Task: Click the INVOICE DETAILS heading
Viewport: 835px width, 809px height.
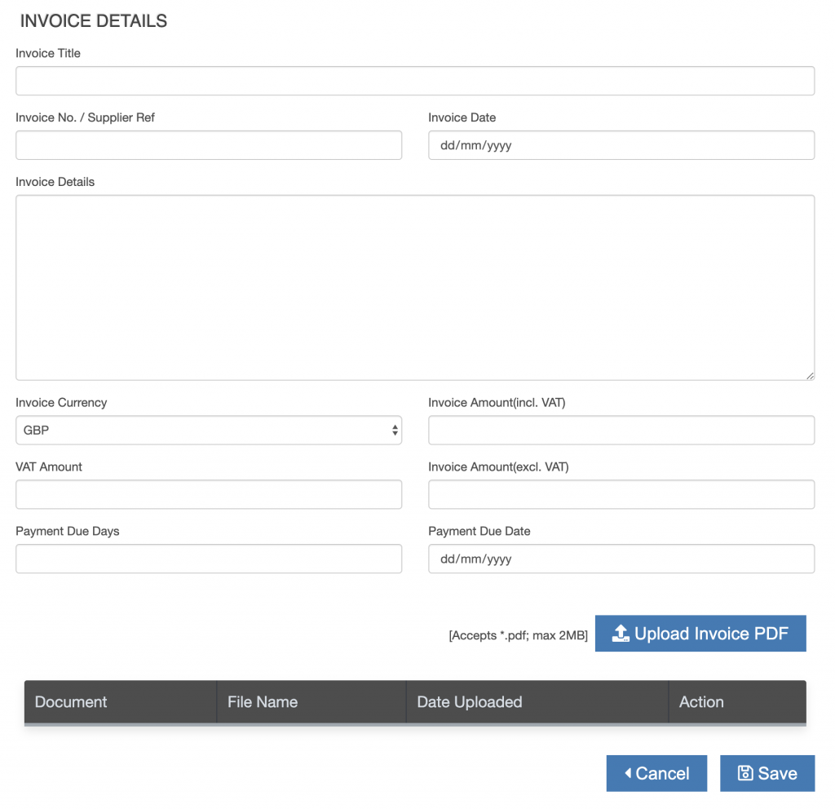Action: click(94, 20)
